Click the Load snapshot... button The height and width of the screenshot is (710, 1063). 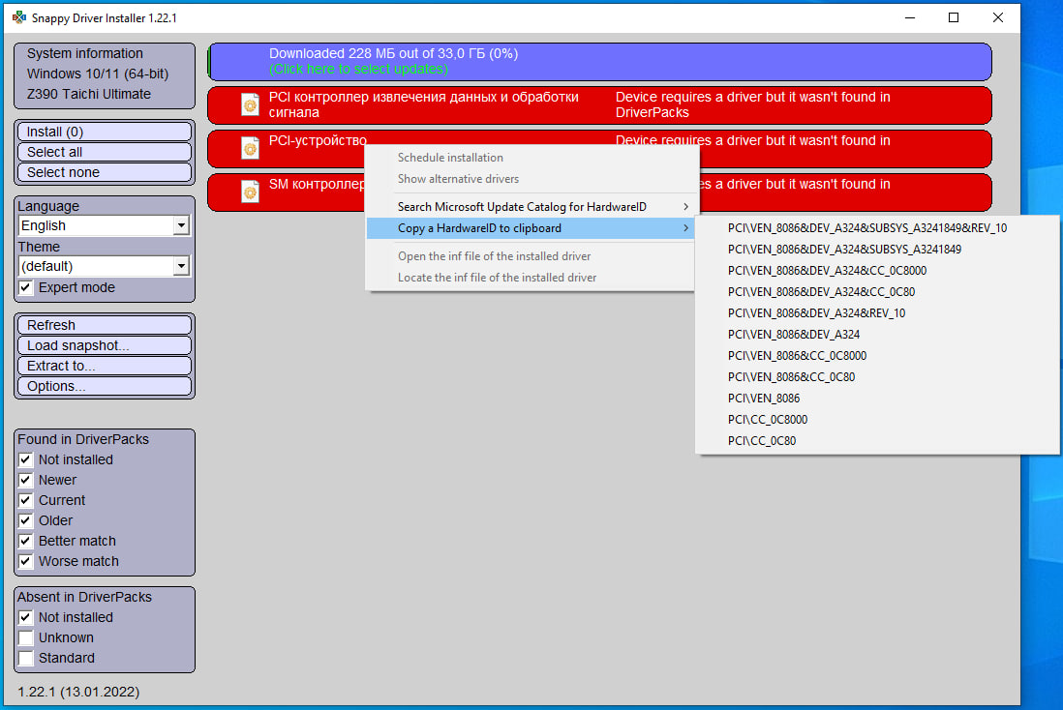[x=105, y=345]
